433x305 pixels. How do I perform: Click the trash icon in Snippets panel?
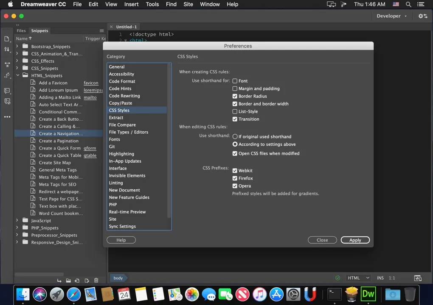point(96,280)
